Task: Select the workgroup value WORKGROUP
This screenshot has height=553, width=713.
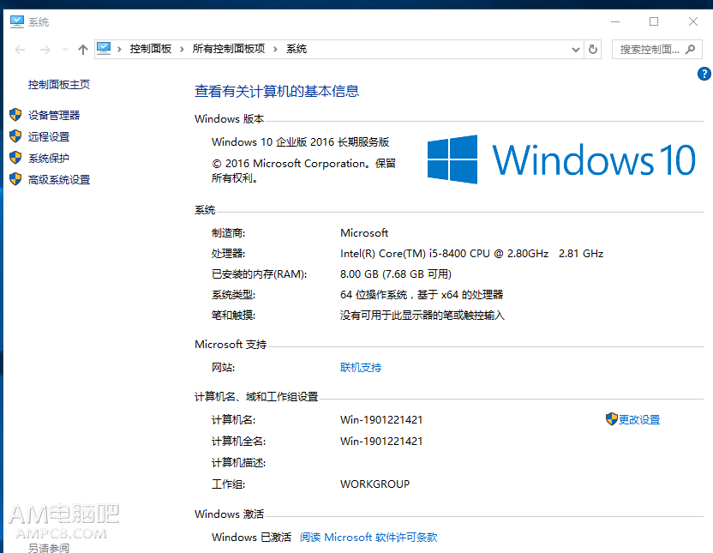Action: (374, 484)
